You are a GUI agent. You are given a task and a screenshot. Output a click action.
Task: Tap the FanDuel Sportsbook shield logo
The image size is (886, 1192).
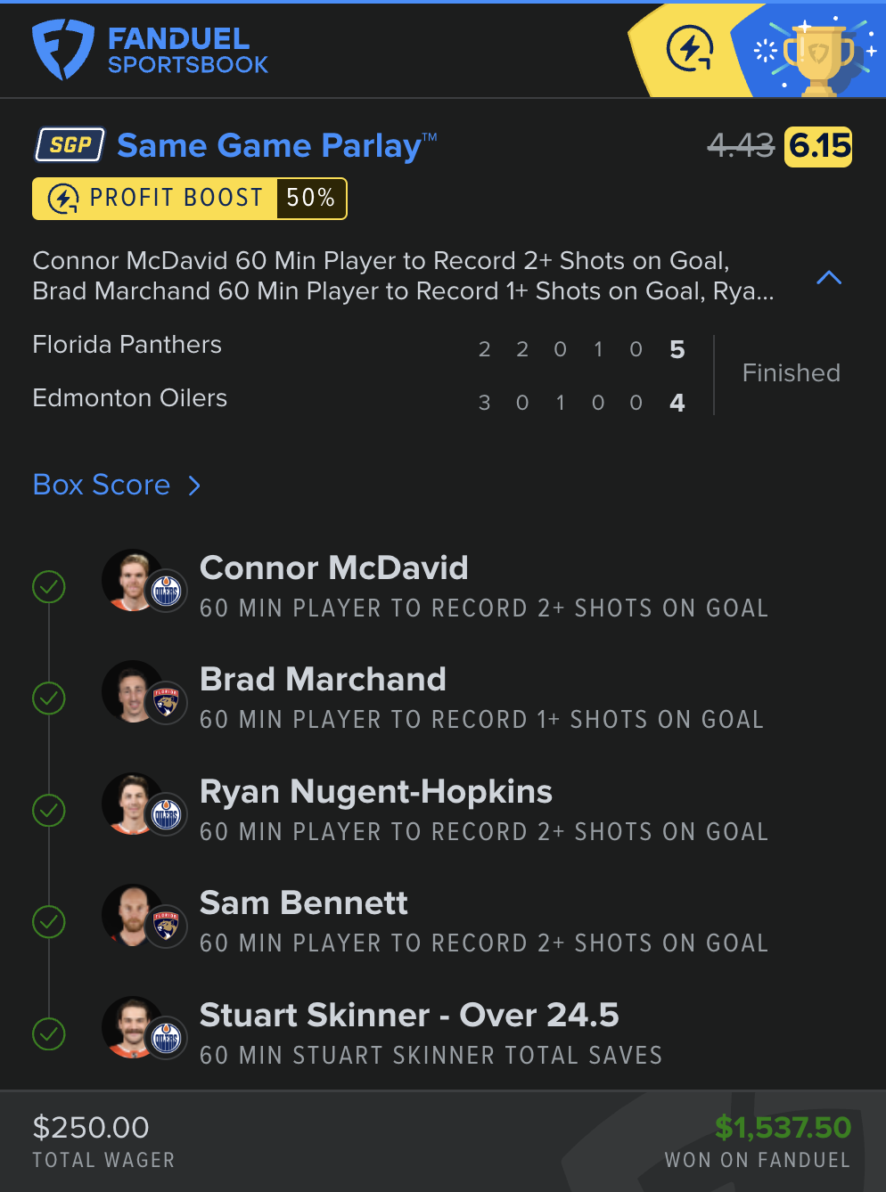62,51
